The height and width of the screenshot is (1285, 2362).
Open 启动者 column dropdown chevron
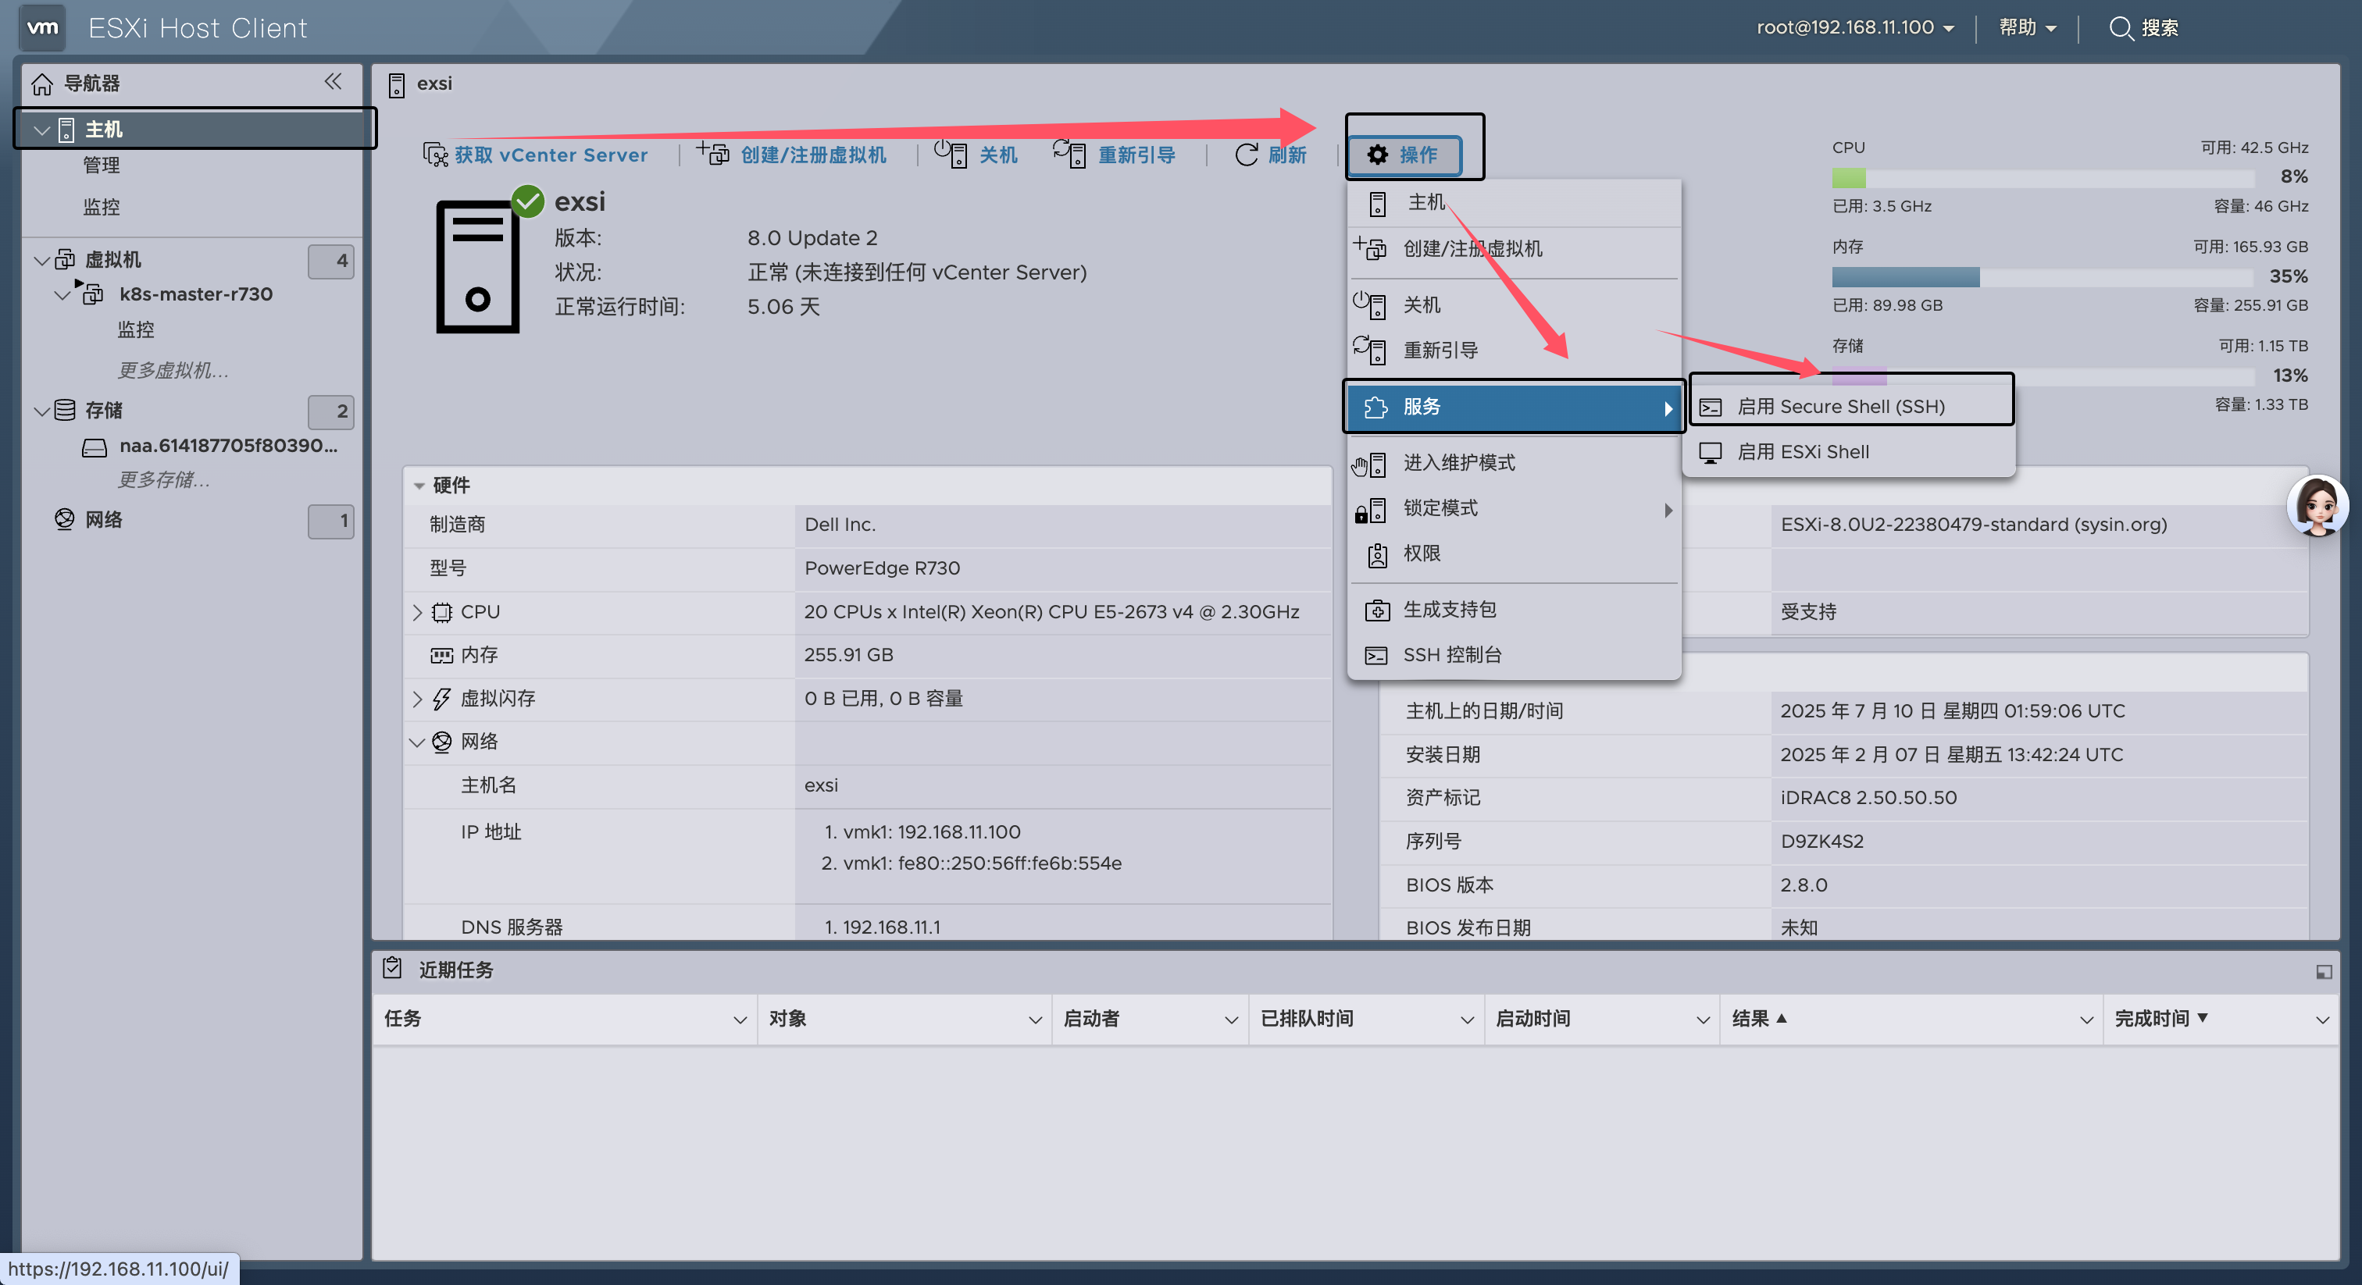[1230, 1020]
